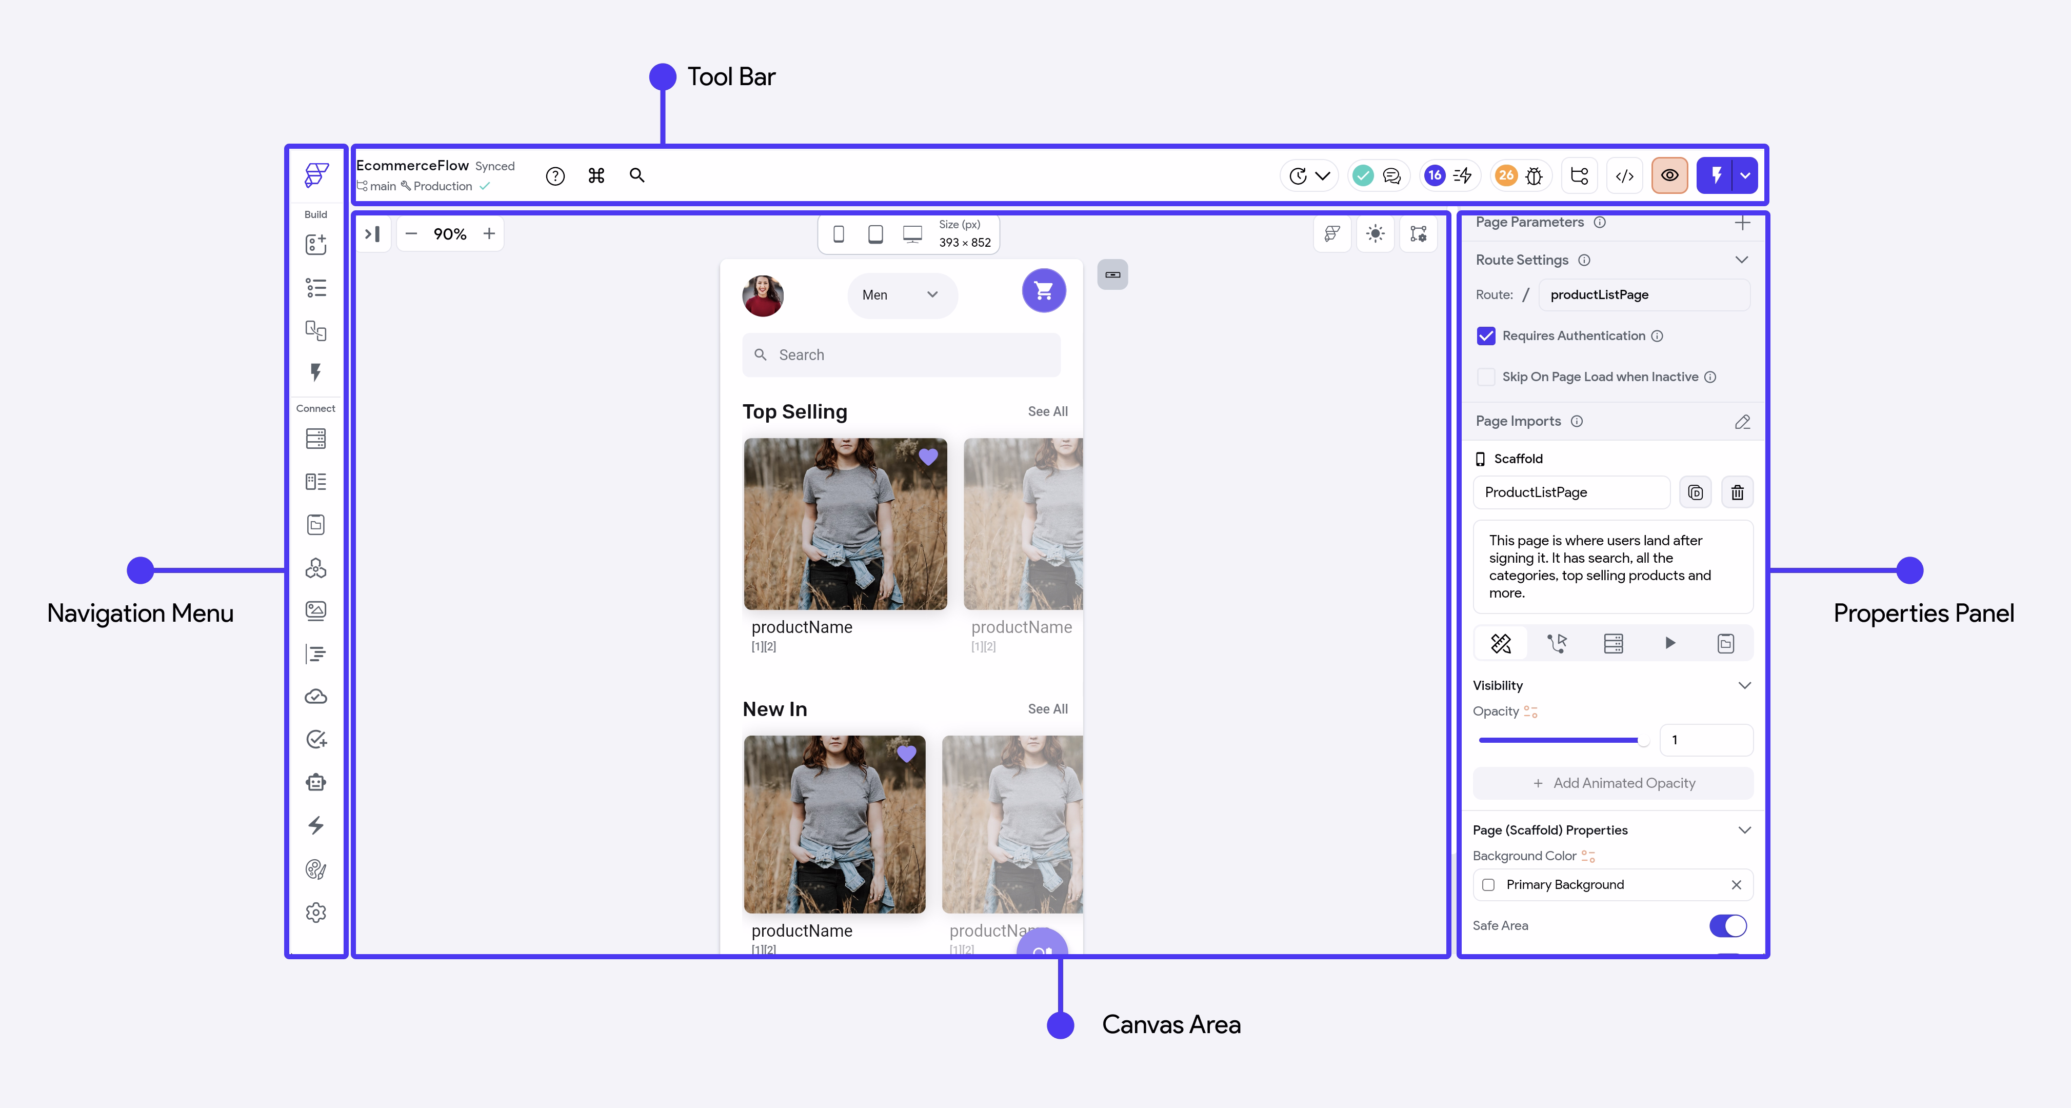Toggle the canvas light mode sun icon
The width and height of the screenshot is (2071, 1108).
[x=1375, y=234]
